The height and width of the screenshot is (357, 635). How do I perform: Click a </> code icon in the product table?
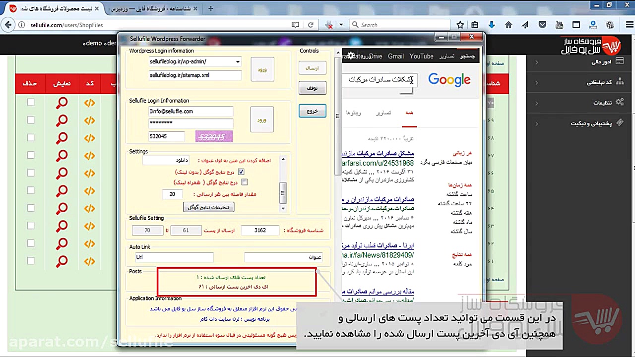pyautogui.click(x=89, y=103)
